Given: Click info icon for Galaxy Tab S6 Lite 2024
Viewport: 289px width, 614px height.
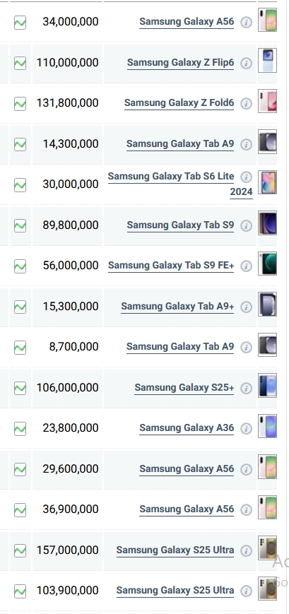Looking at the screenshot, I should [246, 177].
